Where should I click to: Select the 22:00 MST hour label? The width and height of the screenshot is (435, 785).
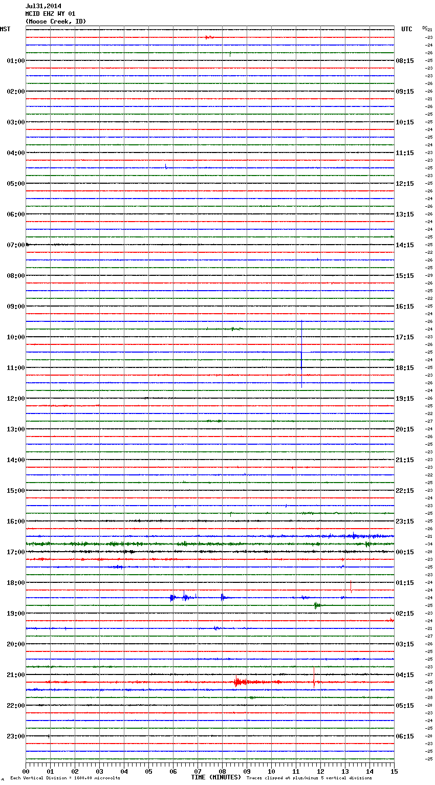pos(16,706)
